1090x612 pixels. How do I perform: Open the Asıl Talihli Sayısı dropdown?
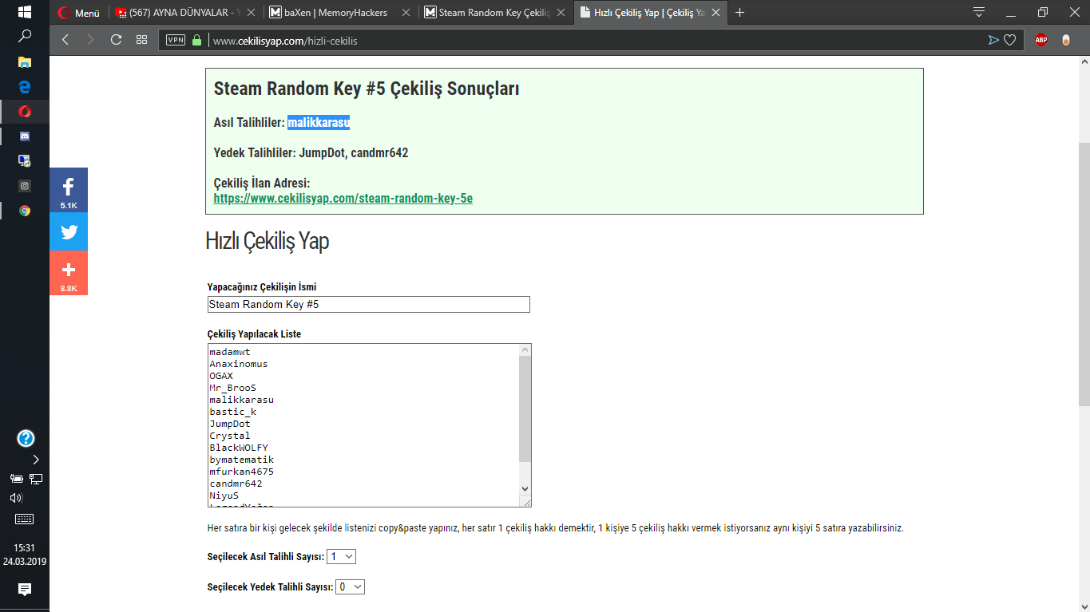pyautogui.click(x=342, y=556)
